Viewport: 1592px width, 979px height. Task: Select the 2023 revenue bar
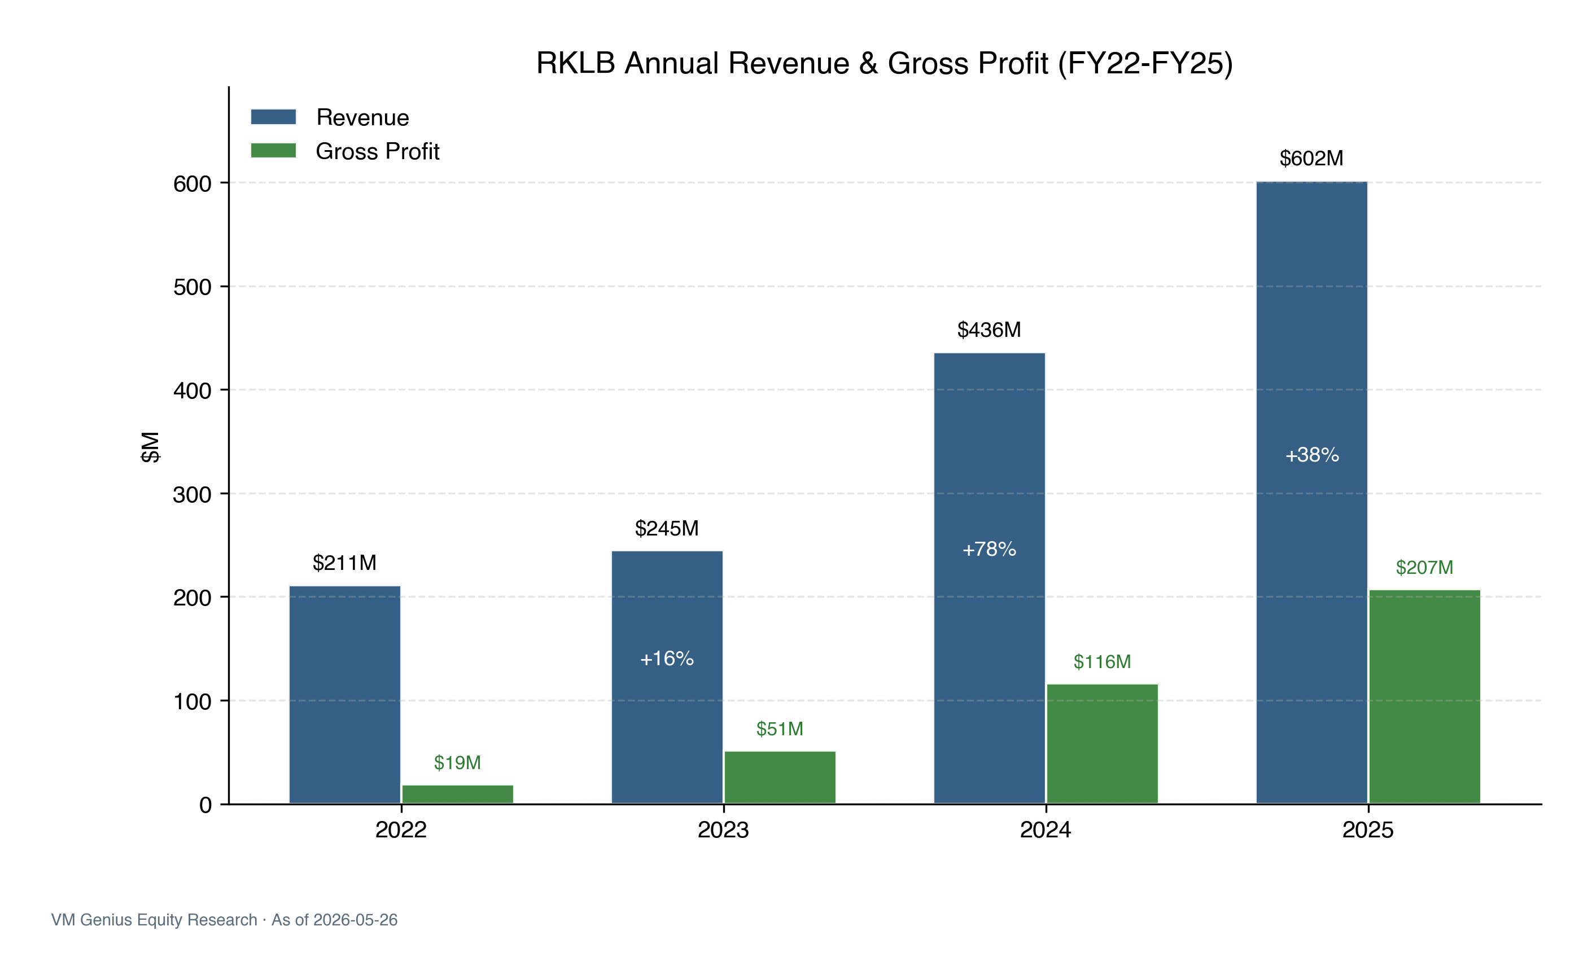667,677
